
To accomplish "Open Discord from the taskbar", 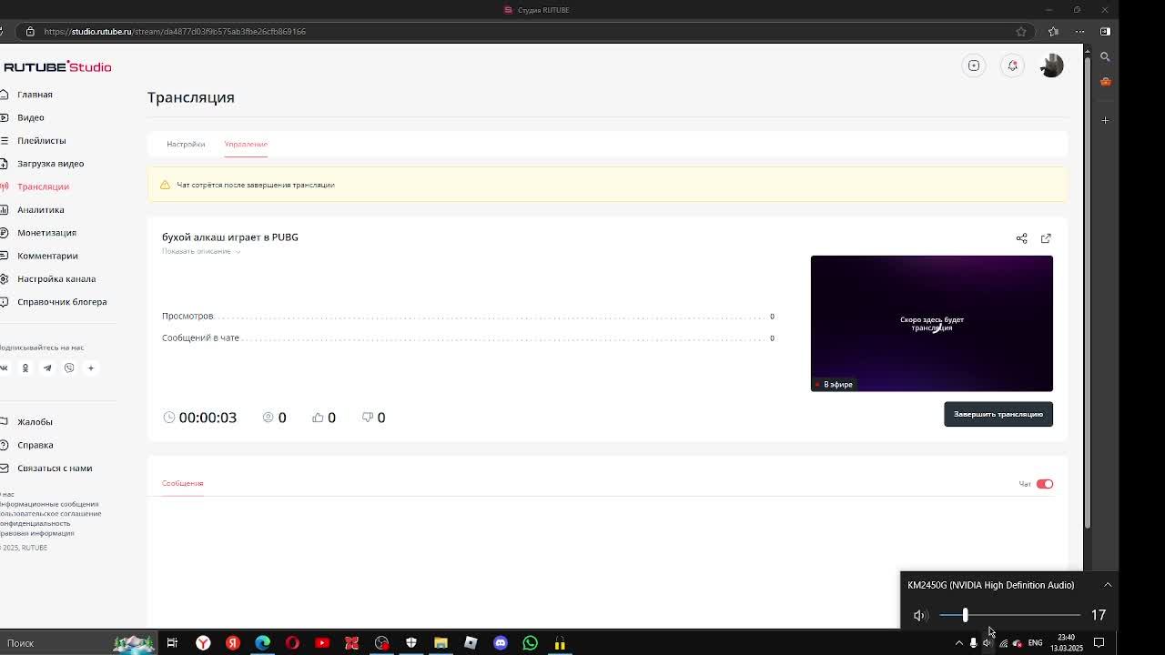I will [500, 643].
